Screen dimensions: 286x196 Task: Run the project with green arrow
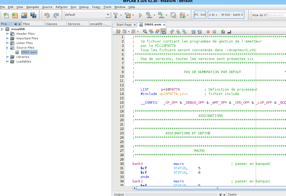(x=140, y=15)
